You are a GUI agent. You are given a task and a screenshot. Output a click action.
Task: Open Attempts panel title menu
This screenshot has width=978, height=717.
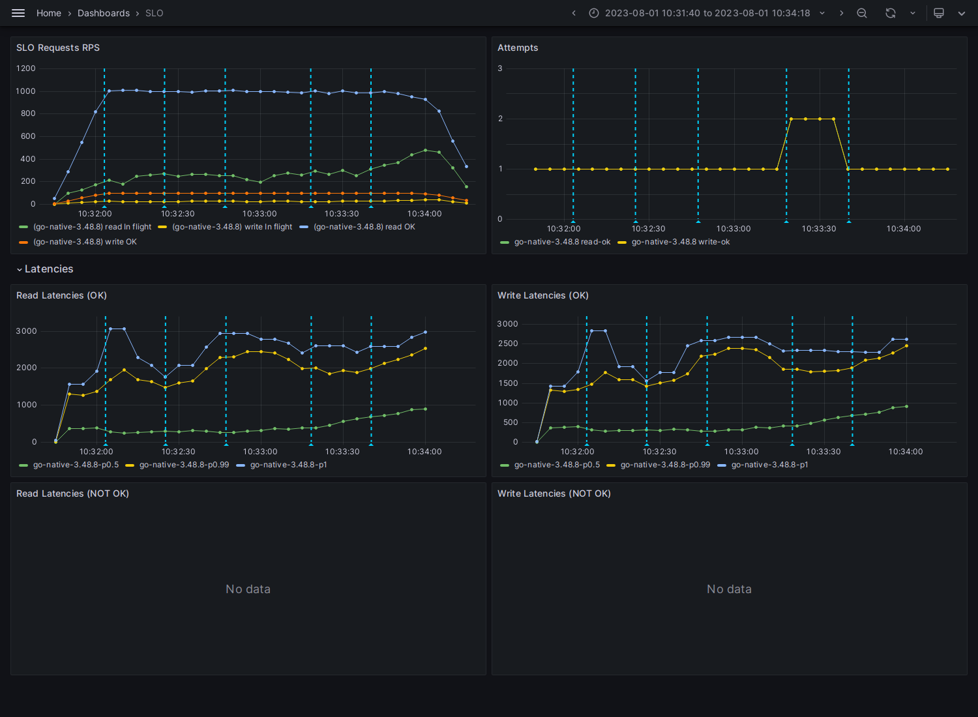tap(518, 48)
